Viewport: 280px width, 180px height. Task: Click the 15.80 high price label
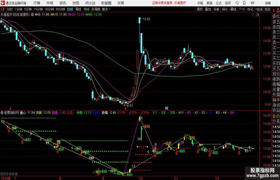[146, 19]
